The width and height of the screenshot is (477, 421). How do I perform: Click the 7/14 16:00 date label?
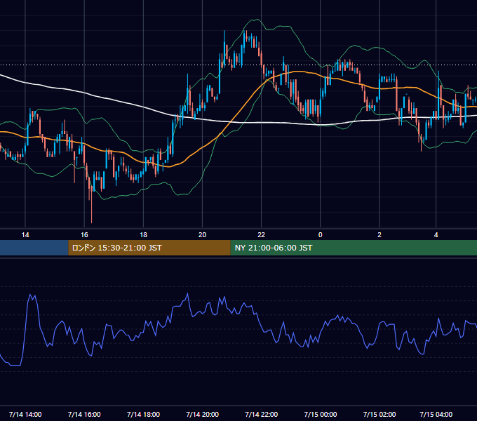pyautogui.click(x=84, y=414)
